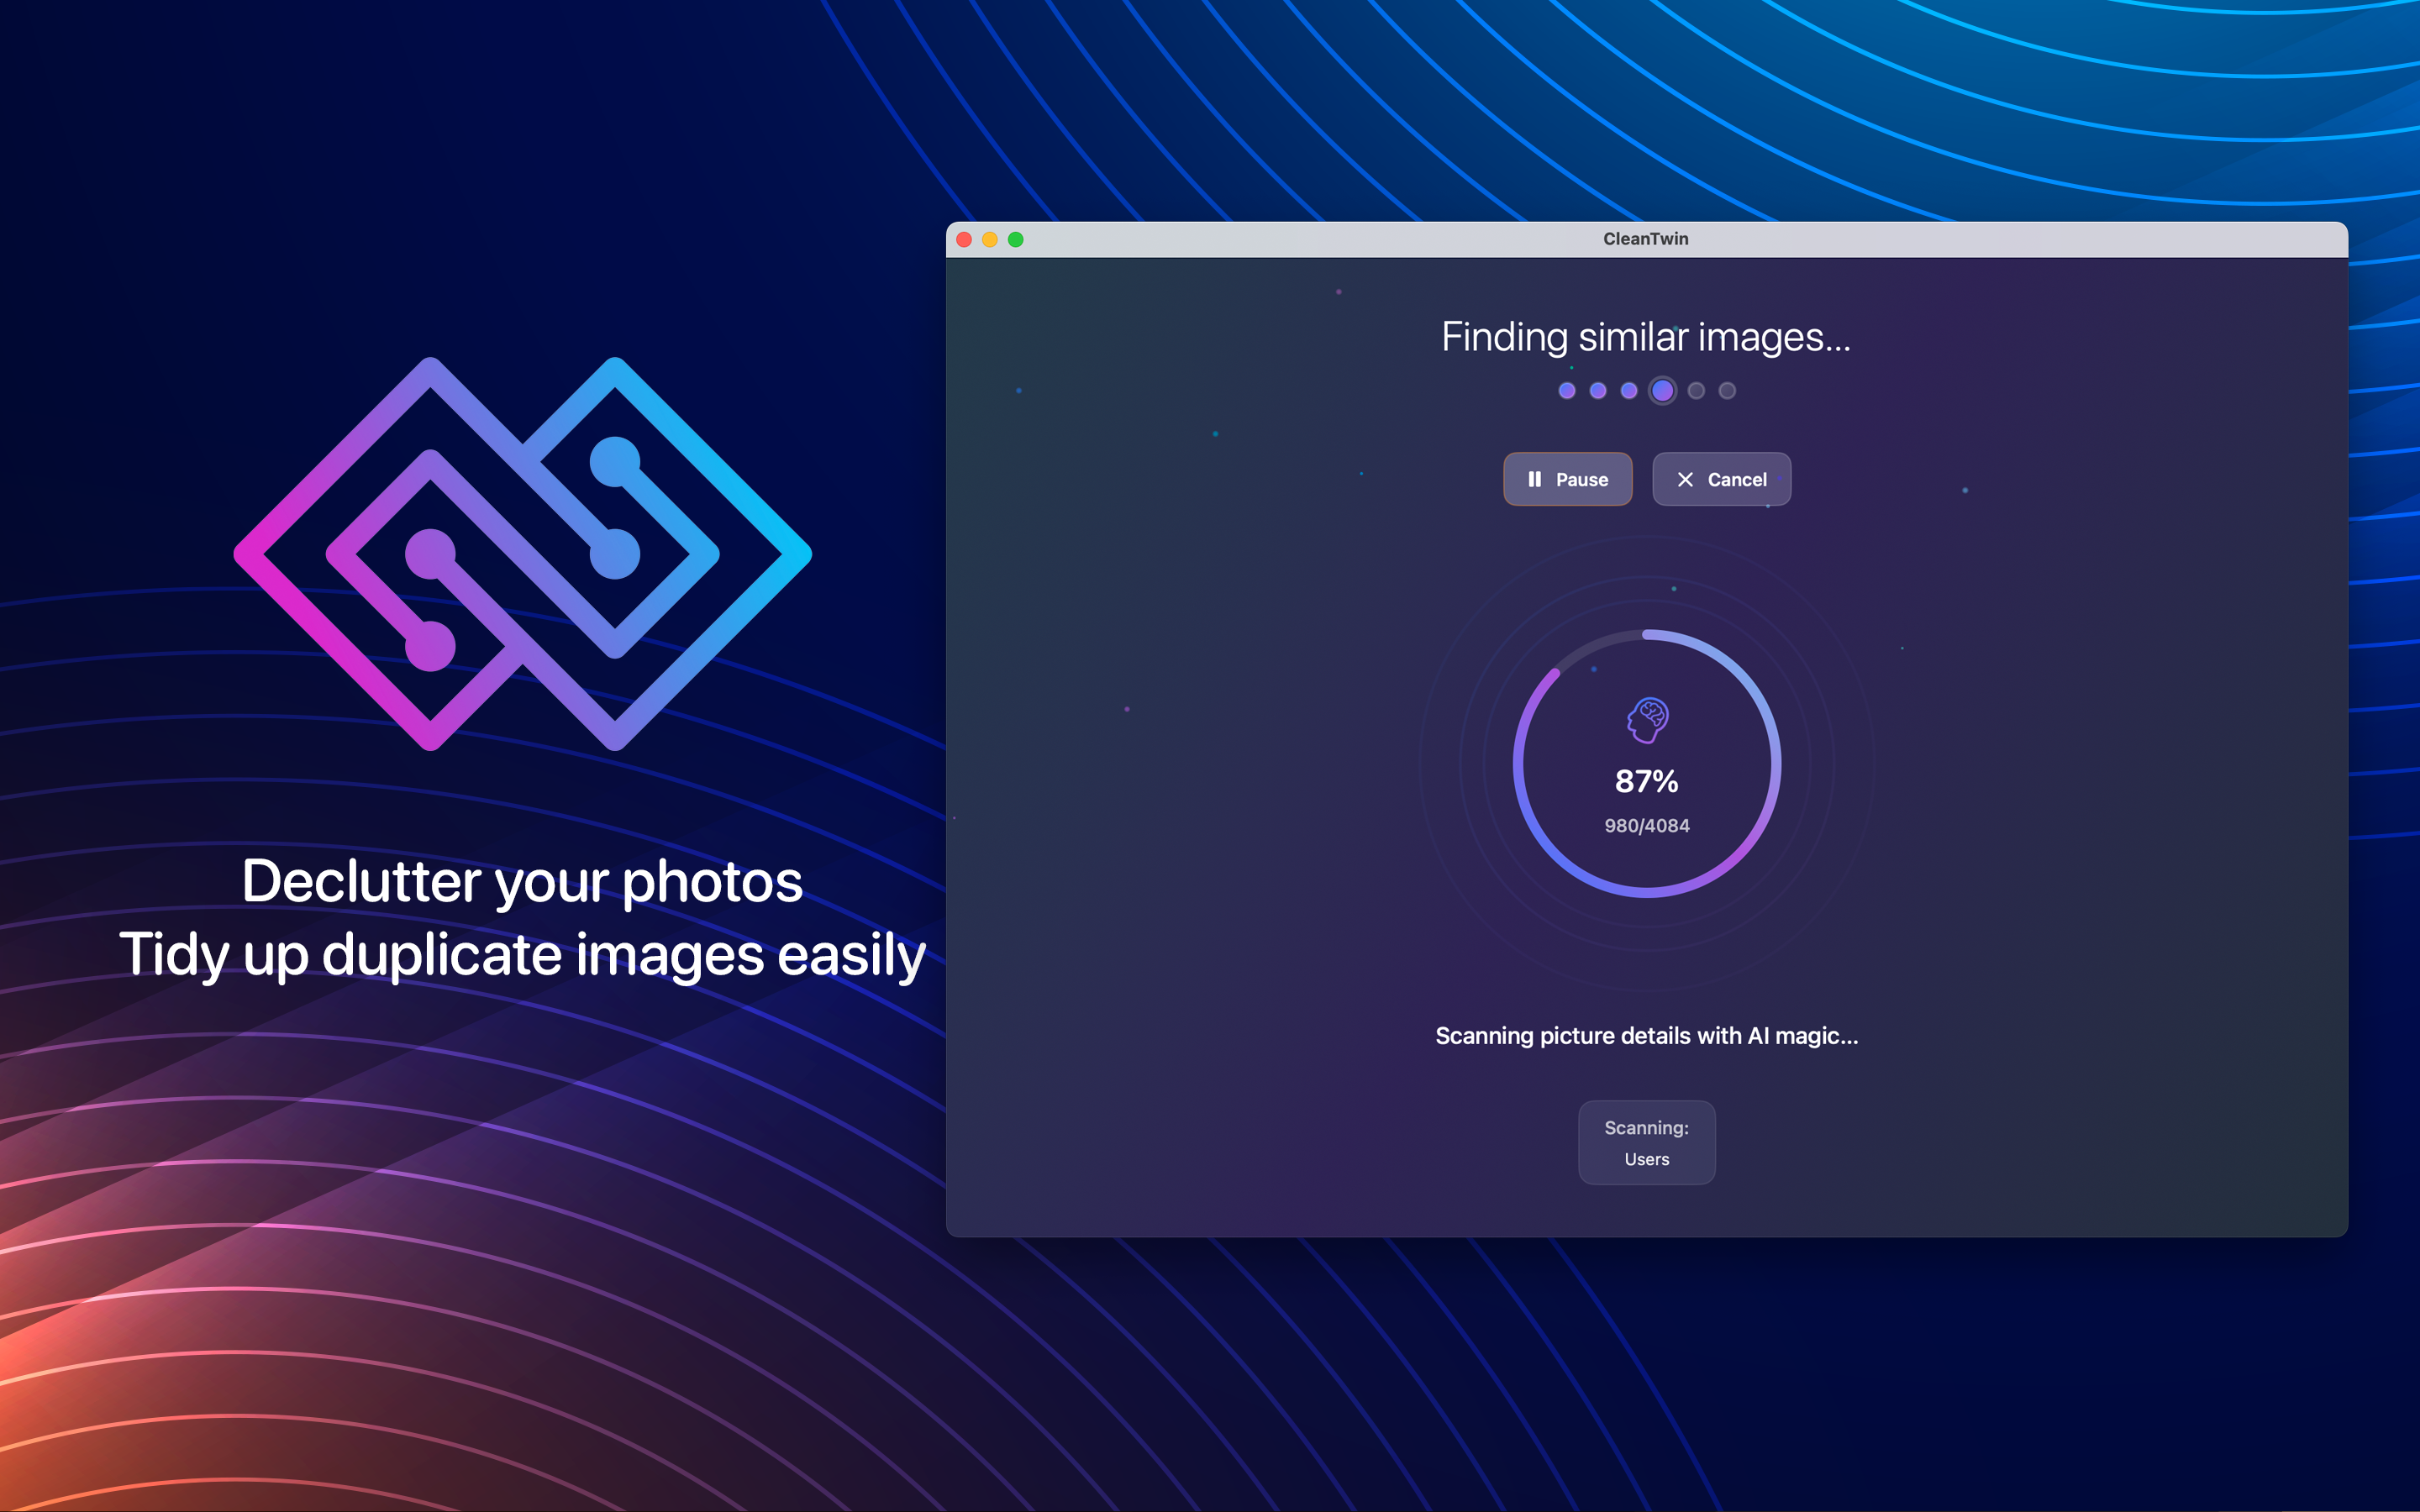Click the CleanTwin window title
The height and width of the screenshot is (1512, 2420).
click(x=1646, y=239)
